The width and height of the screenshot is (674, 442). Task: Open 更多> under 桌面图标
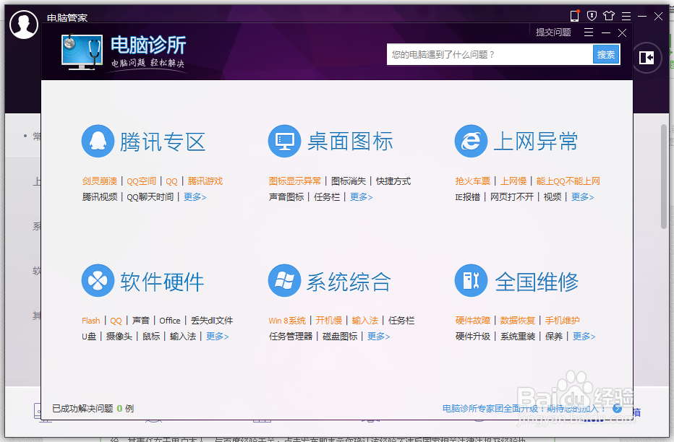coord(361,197)
